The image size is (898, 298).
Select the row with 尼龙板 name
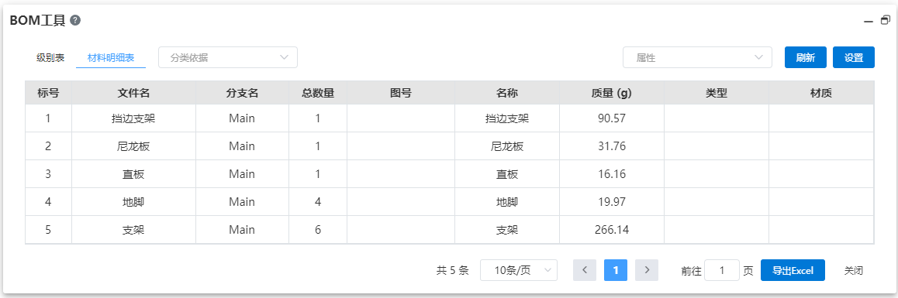pos(450,146)
